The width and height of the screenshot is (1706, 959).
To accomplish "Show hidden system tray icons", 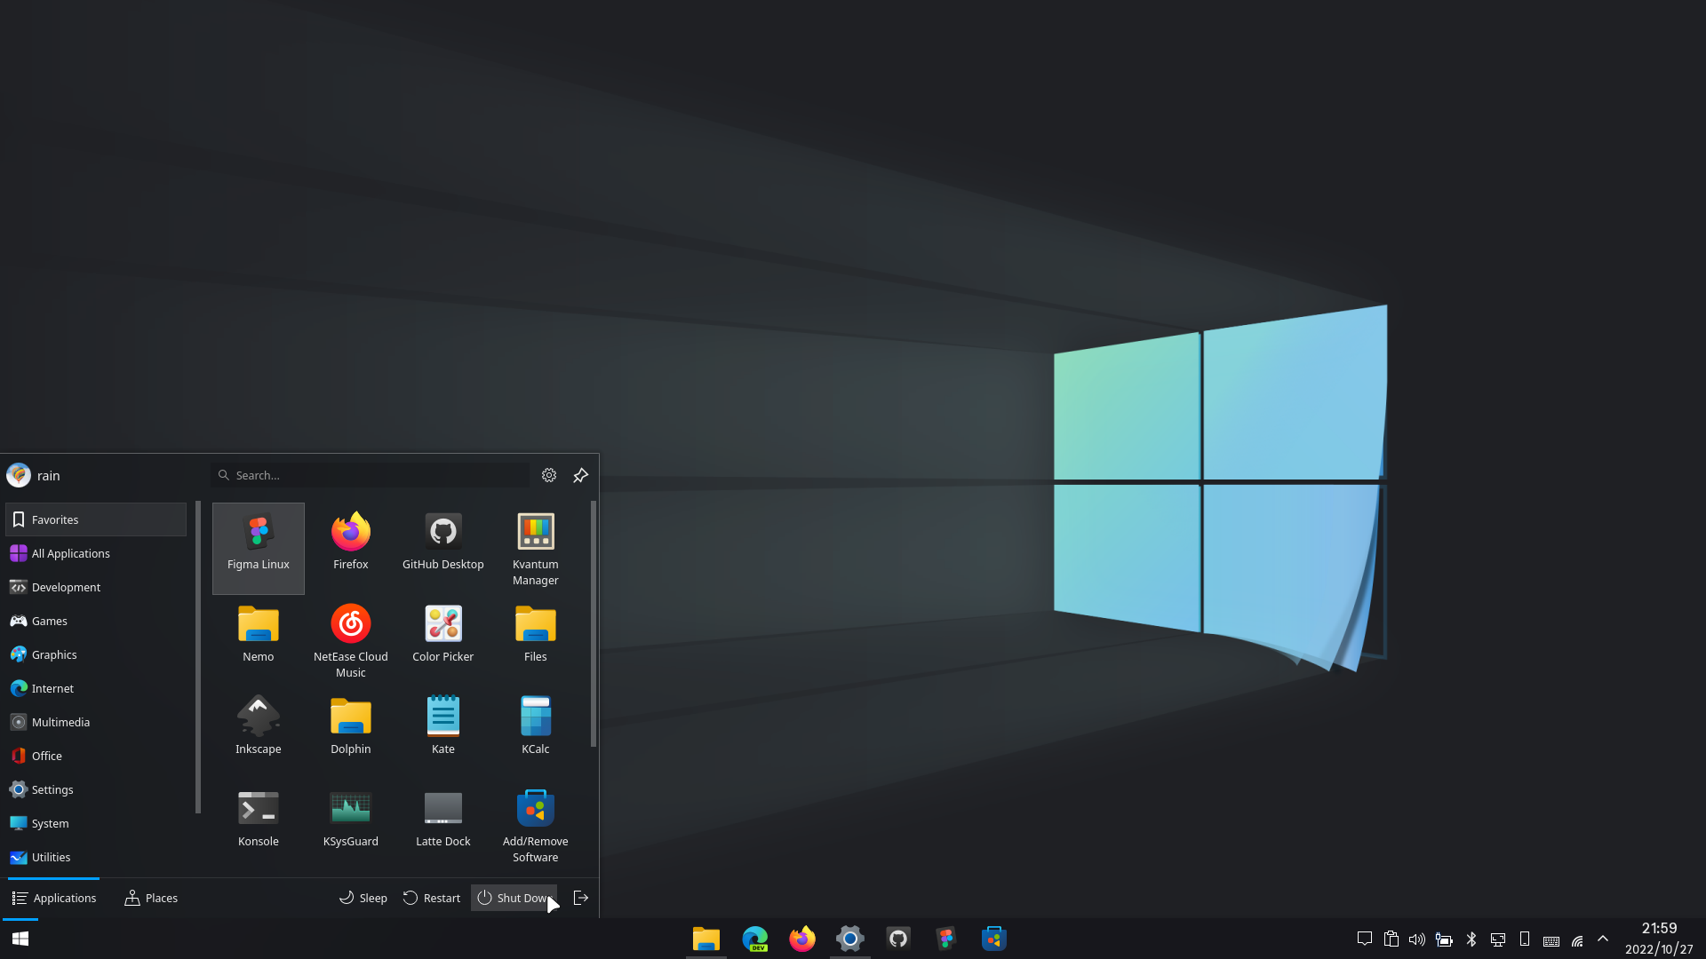I will point(1603,939).
